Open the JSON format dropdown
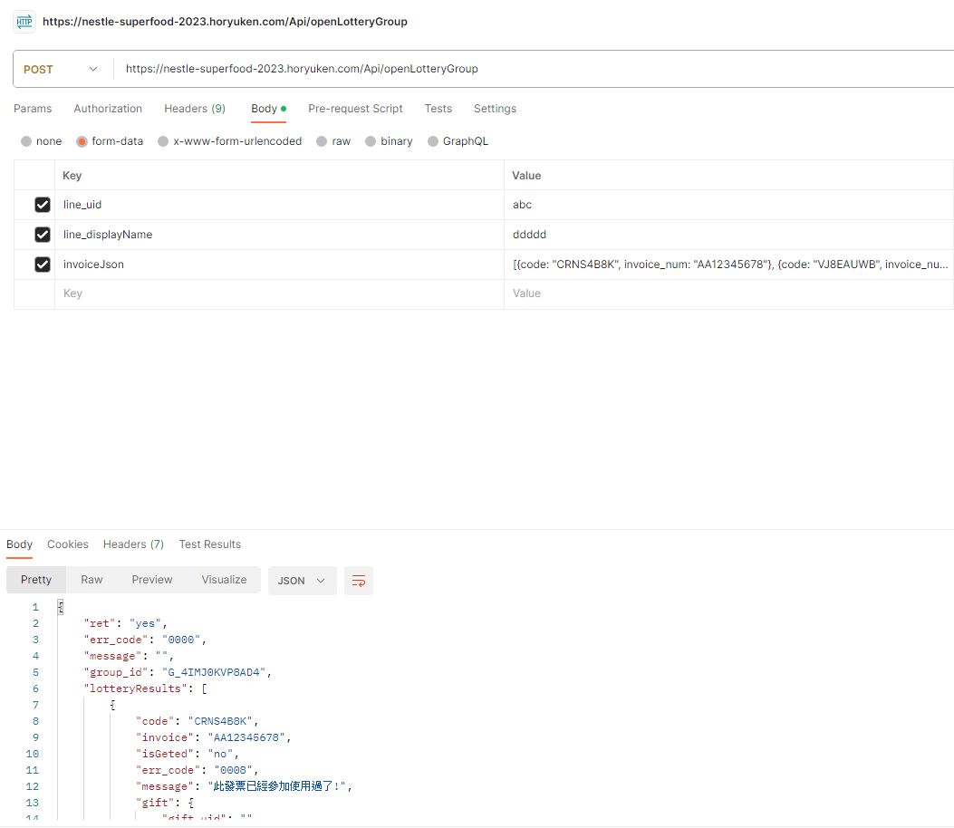The height and width of the screenshot is (828, 954). [302, 581]
